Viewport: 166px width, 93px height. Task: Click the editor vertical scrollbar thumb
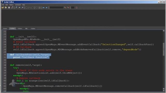[x=164, y=49]
